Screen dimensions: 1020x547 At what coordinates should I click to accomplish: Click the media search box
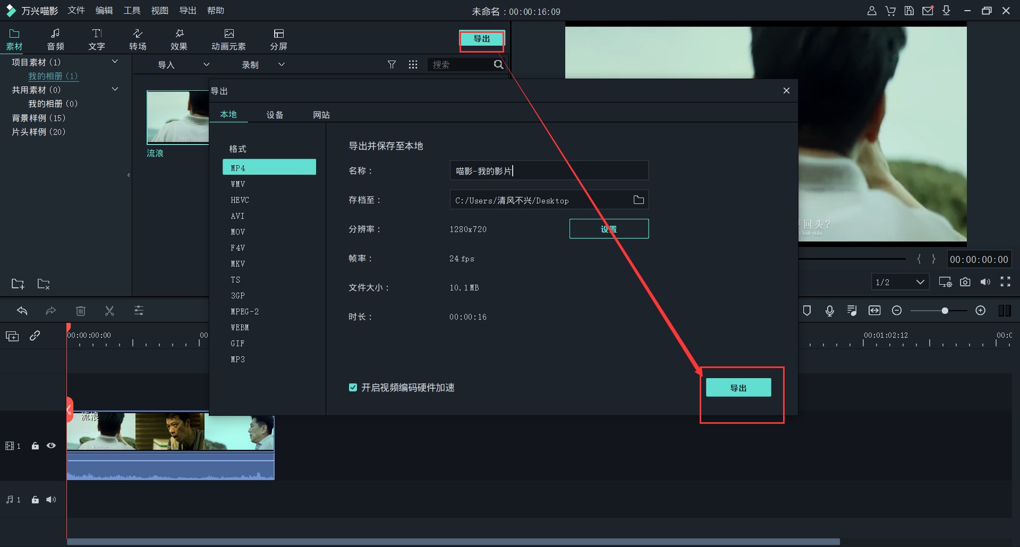460,65
